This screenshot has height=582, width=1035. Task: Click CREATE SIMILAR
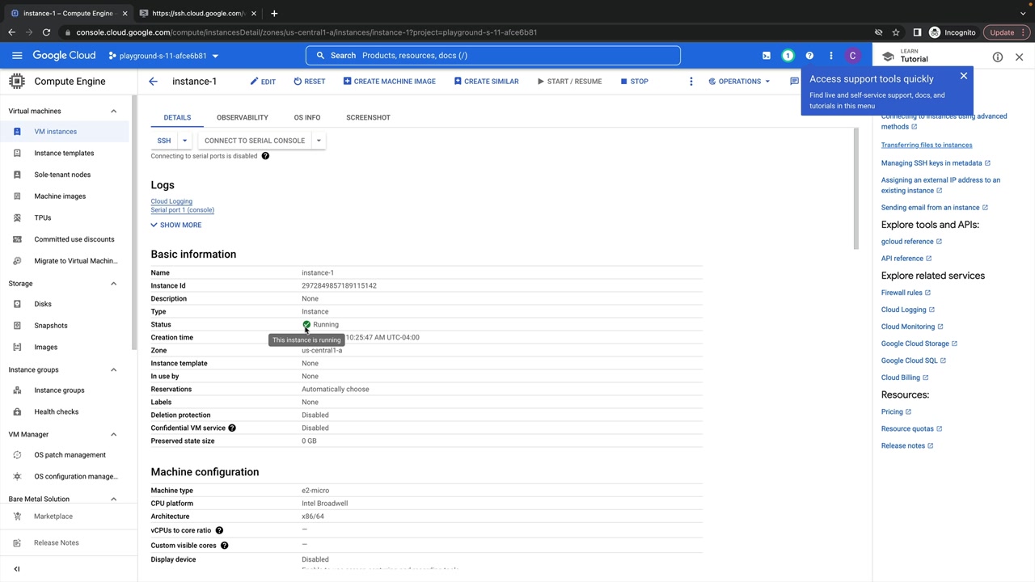click(486, 82)
